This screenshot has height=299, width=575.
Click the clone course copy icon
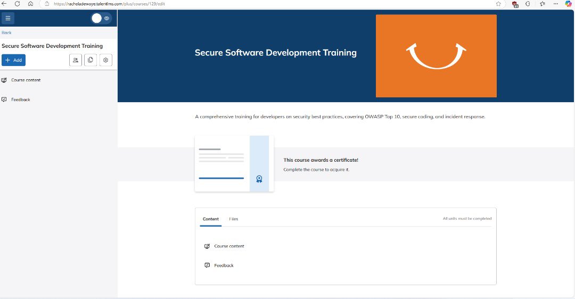(91, 60)
